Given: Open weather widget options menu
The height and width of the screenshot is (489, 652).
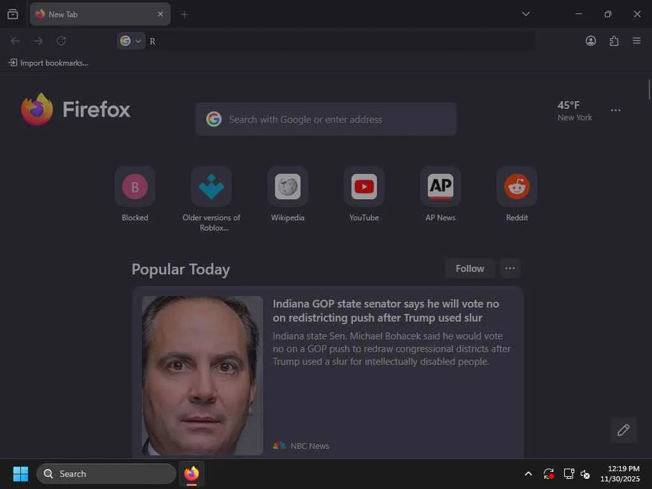Looking at the screenshot, I should [x=616, y=110].
